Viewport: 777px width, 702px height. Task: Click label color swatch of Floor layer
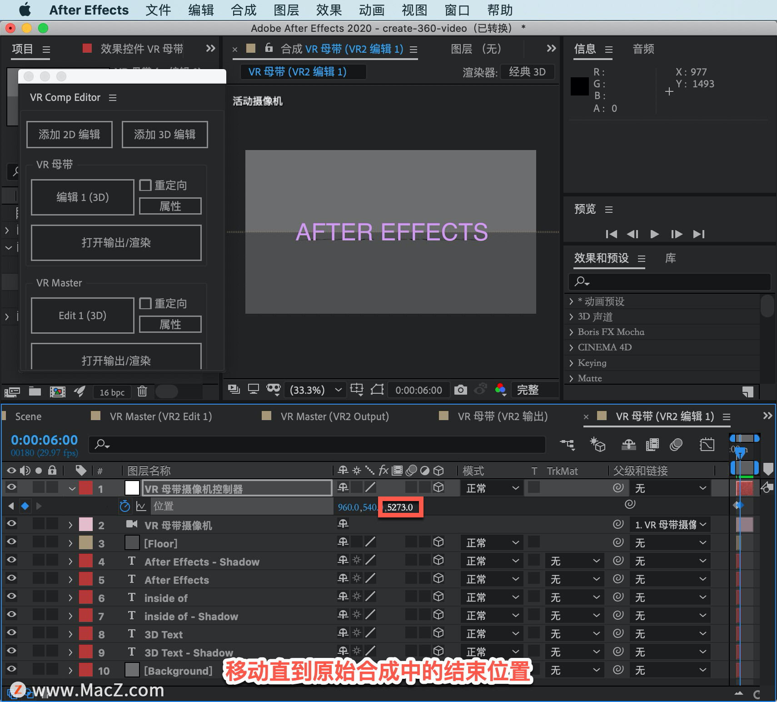pos(86,543)
